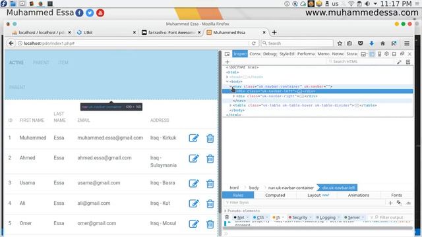Switch to the Debugger DevTools tab
Viewport: 422px width, 237px height.
coord(270,54)
